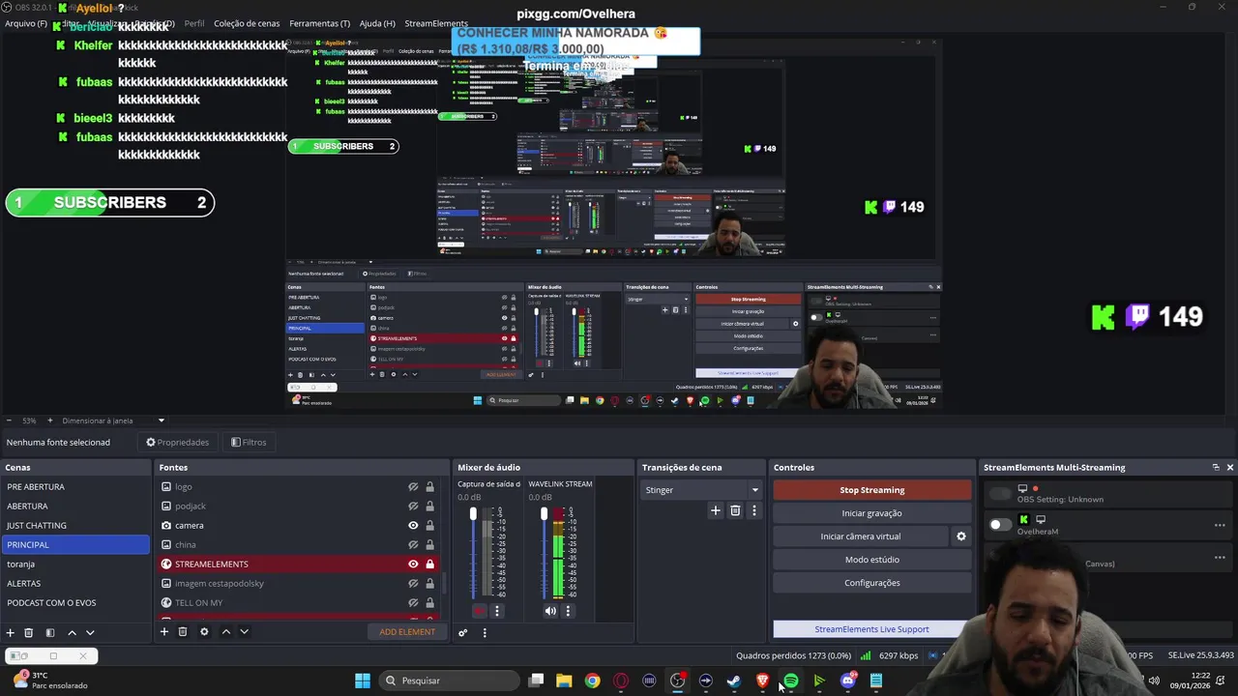Open Ajuda (H) menu
Viewport: 1238px width, 696px height.
click(x=377, y=23)
